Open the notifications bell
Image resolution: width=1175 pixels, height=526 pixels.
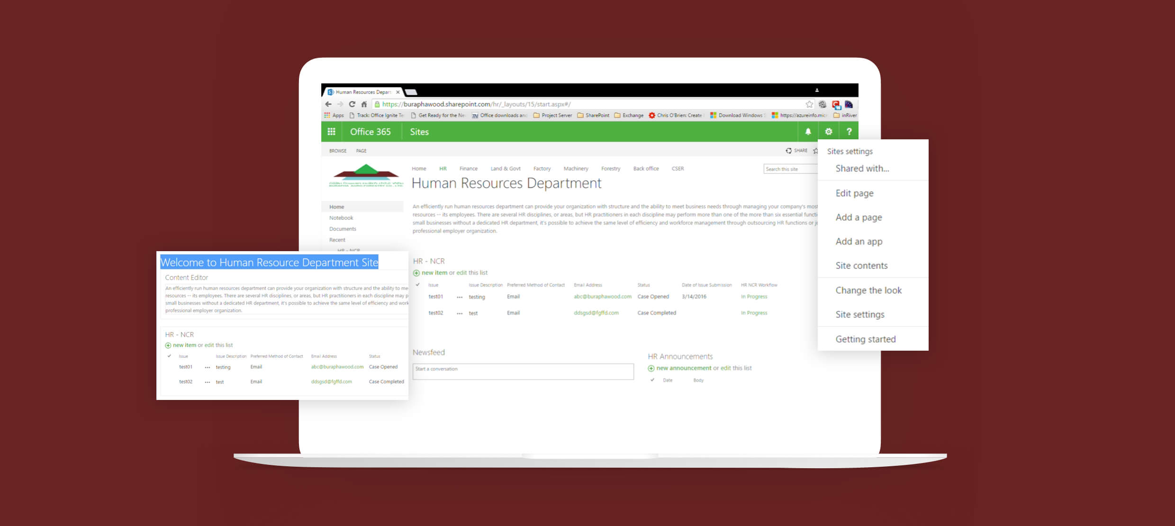click(x=808, y=131)
